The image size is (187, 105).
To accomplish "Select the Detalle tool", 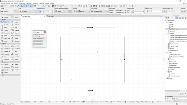I will [x=15, y=70].
